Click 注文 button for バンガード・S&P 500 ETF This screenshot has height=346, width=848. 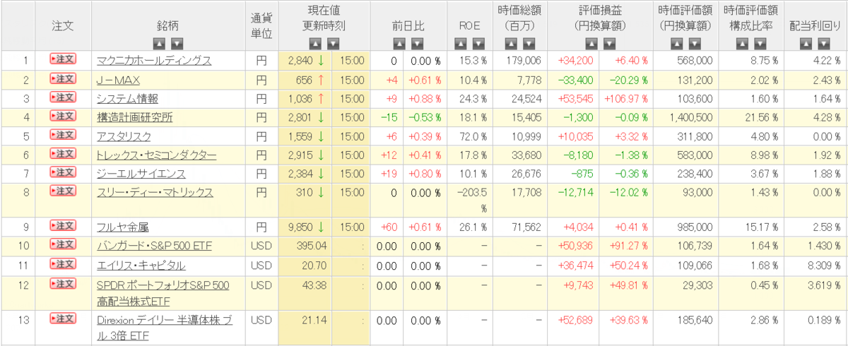[x=63, y=244]
